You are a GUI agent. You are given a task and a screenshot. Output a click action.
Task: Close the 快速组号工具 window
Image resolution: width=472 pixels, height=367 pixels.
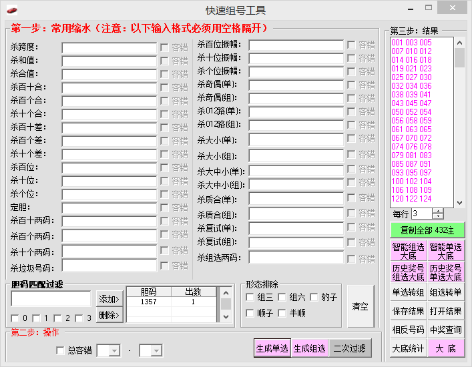click(x=453, y=8)
